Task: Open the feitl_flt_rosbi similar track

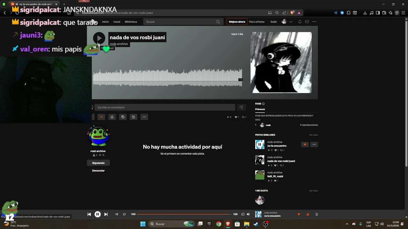Action: point(275,176)
